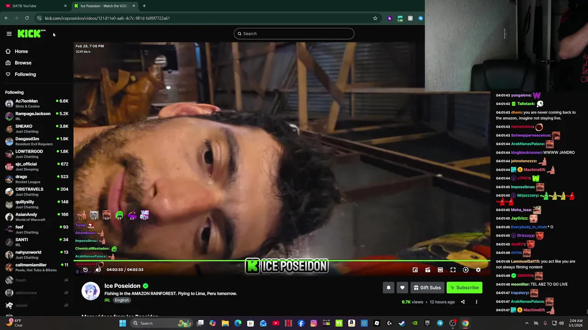The height and width of the screenshot is (330, 588).
Task: Toggle picture-in-picture mini player
Action: (415, 270)
